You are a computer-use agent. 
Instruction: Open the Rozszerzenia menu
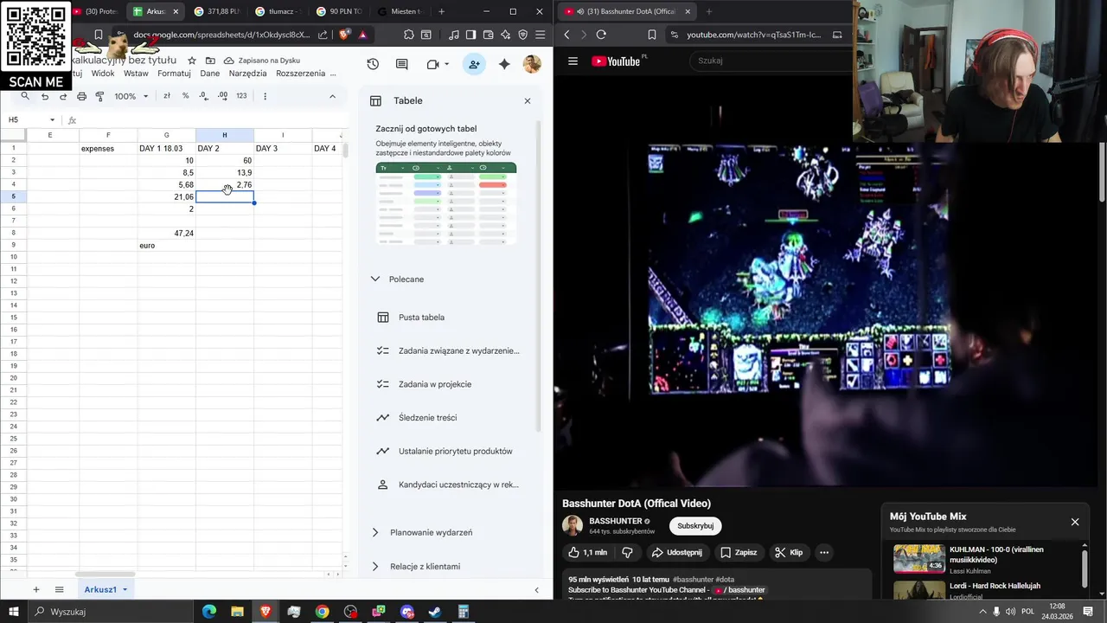[x=301, y=74]
